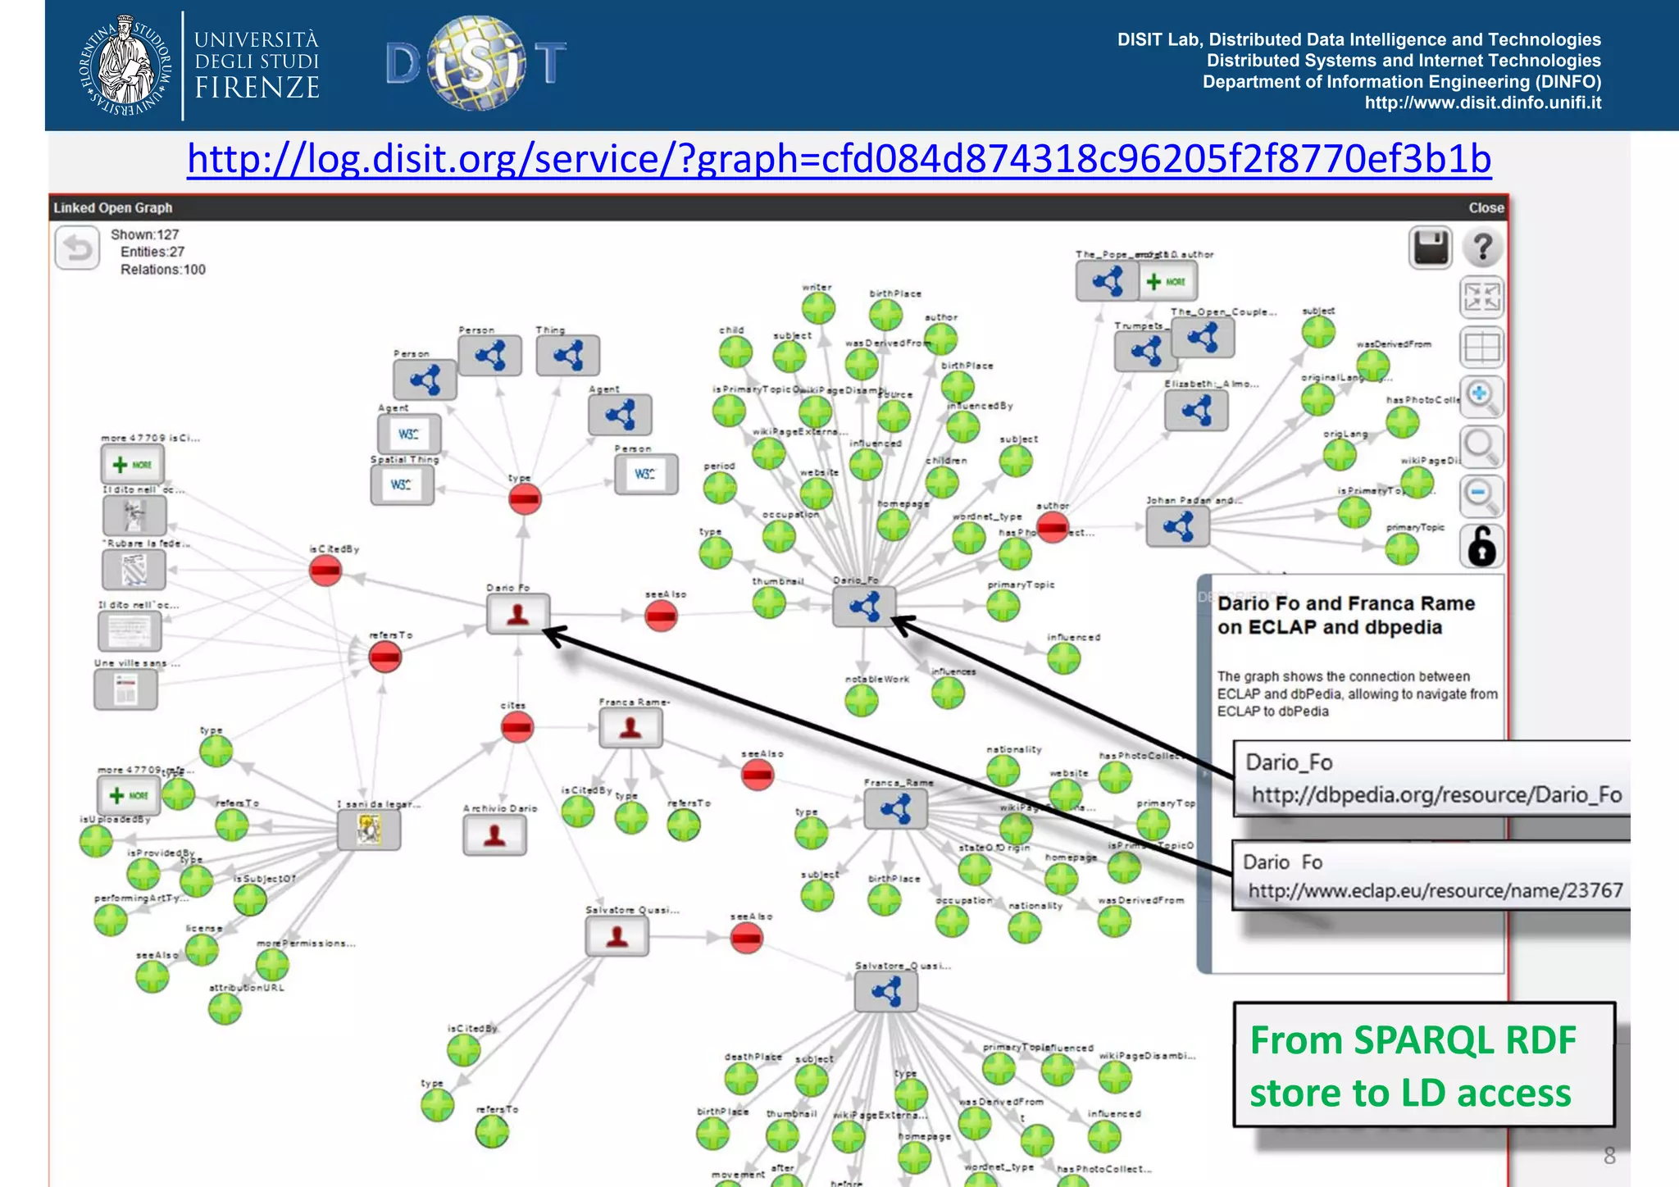The image size is (1679, 1187).
Task: Select the Dario Fo ECLAP person node
Action: 518,614
